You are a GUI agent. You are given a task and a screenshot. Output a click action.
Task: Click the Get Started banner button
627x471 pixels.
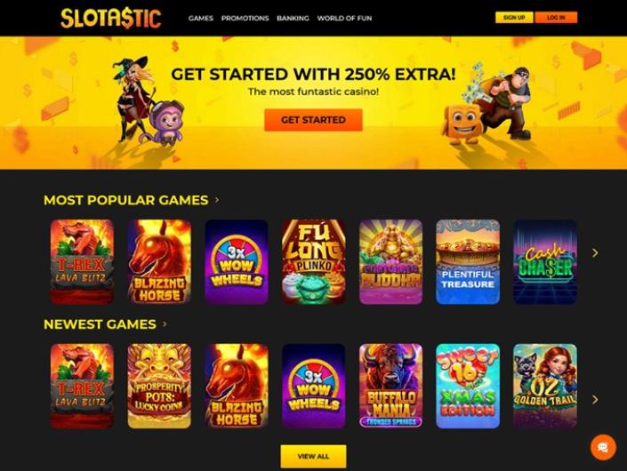(313, 120)
